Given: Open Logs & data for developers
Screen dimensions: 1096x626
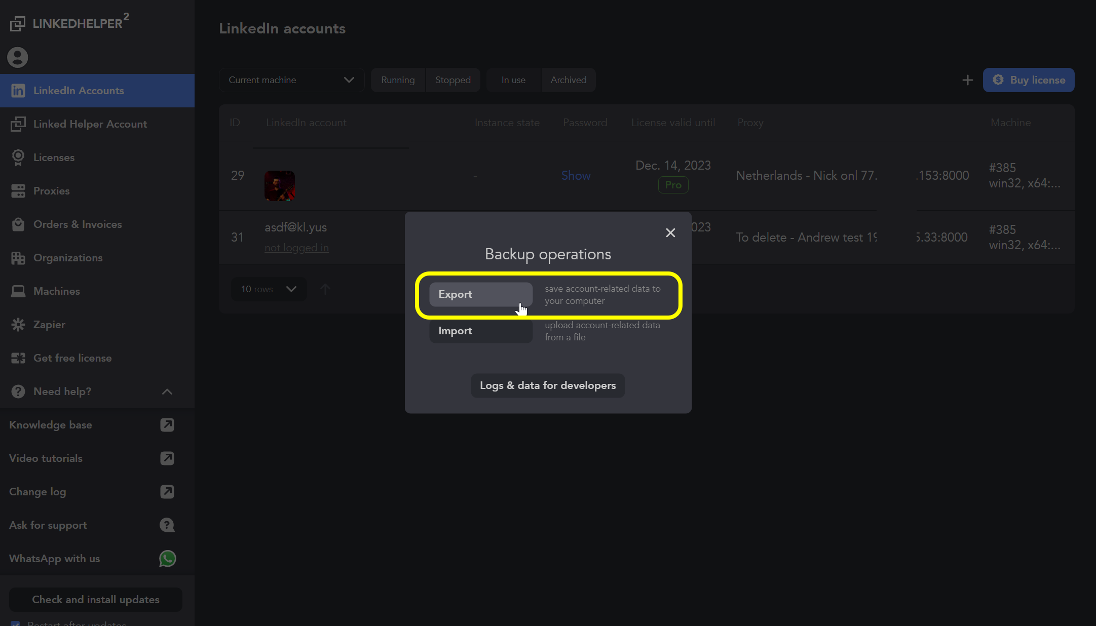Looking at the screenshot, I should coord(548,385).
